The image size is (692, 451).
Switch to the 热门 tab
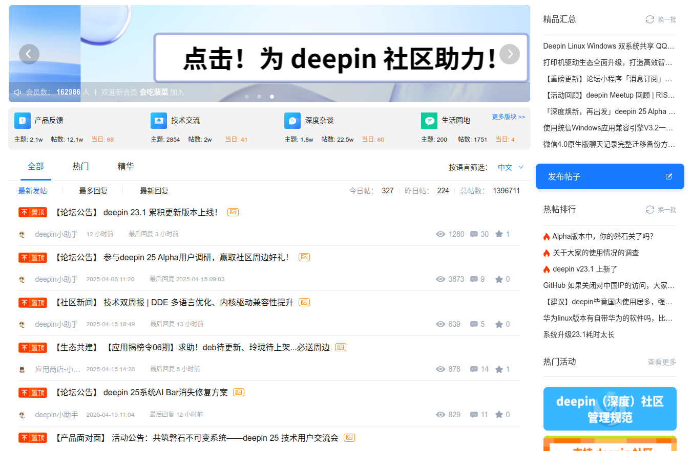pyautogui.click(x=81, y=166)
